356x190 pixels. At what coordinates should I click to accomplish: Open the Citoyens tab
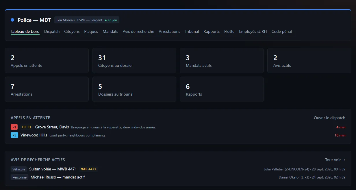72,31
